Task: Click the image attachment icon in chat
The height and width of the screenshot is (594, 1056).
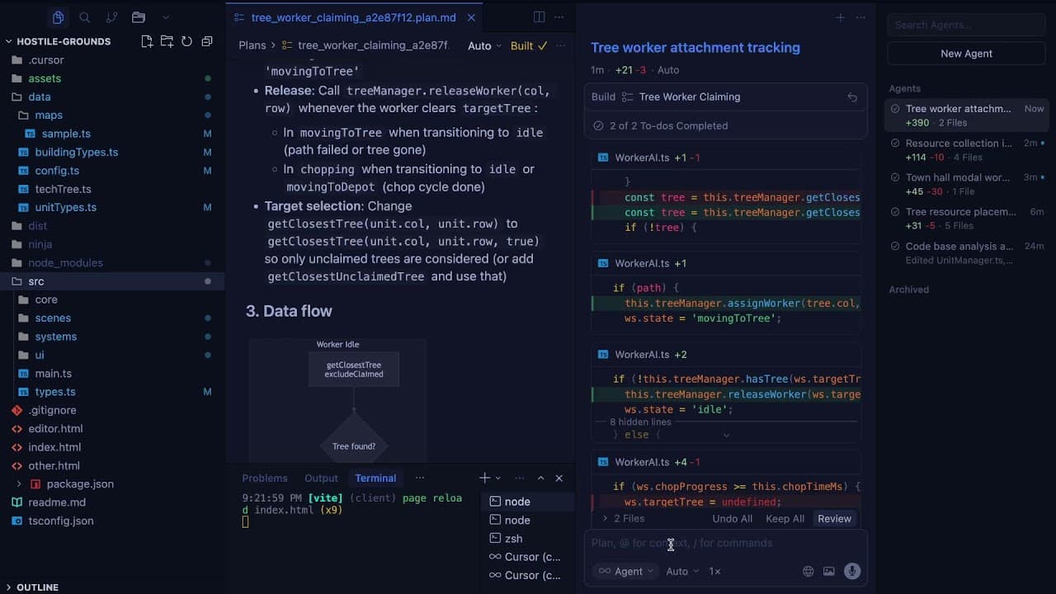Action: point(829,570)
